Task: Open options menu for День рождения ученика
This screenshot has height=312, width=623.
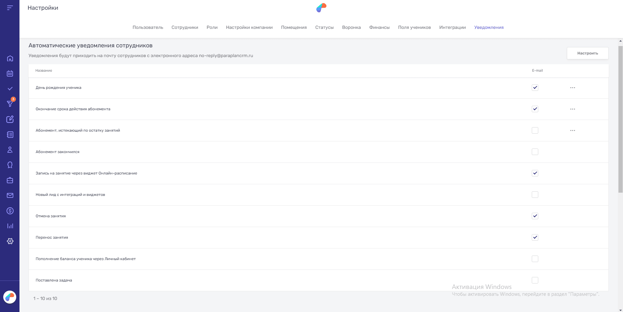Action: pos(572,88)
